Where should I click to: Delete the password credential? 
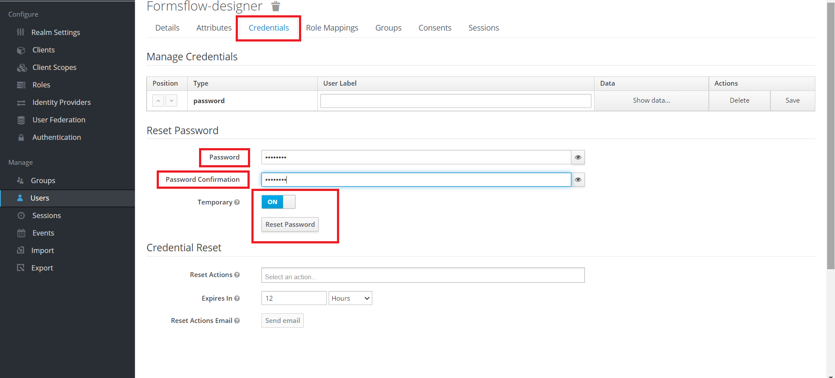739,101
